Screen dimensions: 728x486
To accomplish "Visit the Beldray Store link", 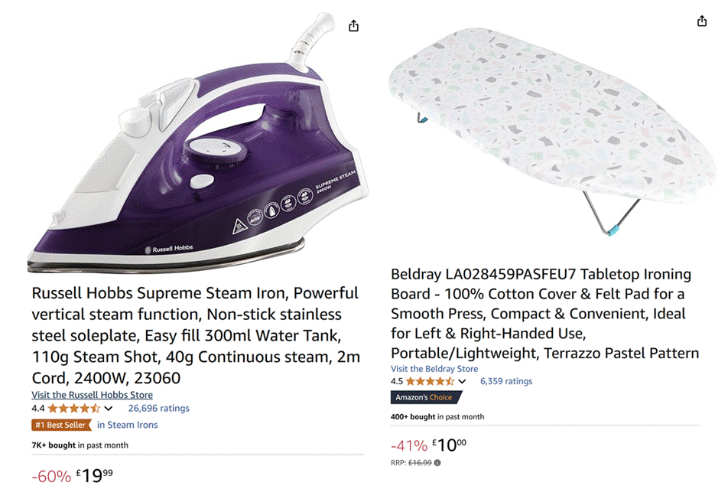I will pyautogui.click(x=434, y=368).
